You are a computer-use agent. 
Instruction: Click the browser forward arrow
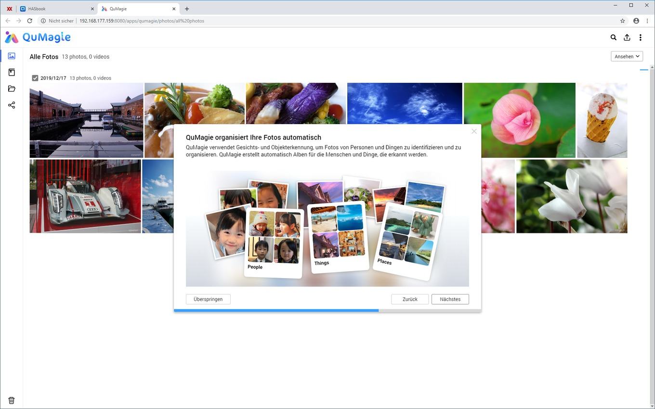19,21
